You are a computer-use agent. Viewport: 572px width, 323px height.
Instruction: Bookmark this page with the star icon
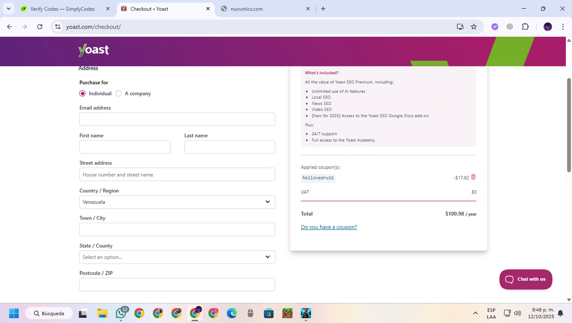[474, 27]
